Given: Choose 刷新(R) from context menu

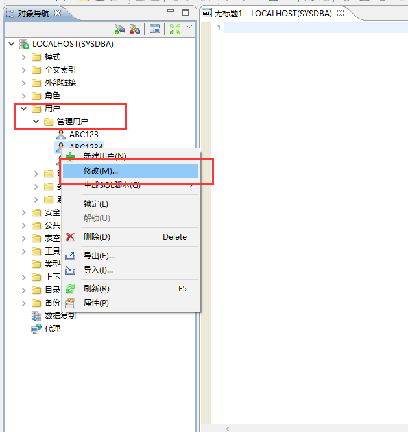Looking at the screenshot, I should (x=130, y=289).
